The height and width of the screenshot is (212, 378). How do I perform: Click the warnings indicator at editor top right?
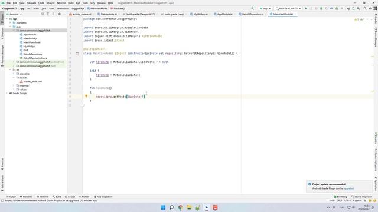(x=360, y=19)
